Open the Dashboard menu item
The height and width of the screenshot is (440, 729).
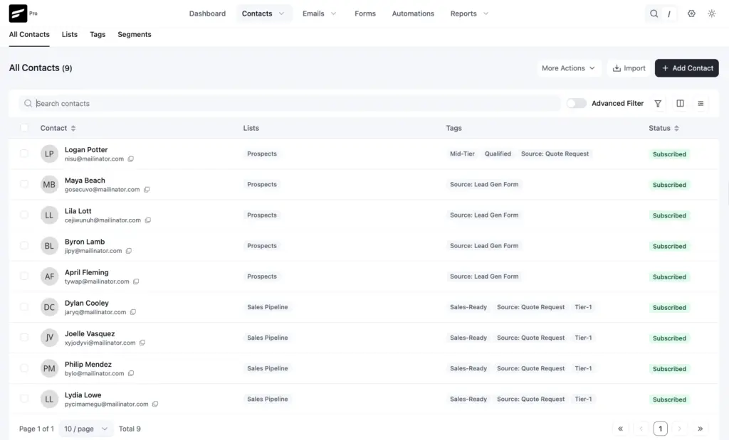coord(207,14)
